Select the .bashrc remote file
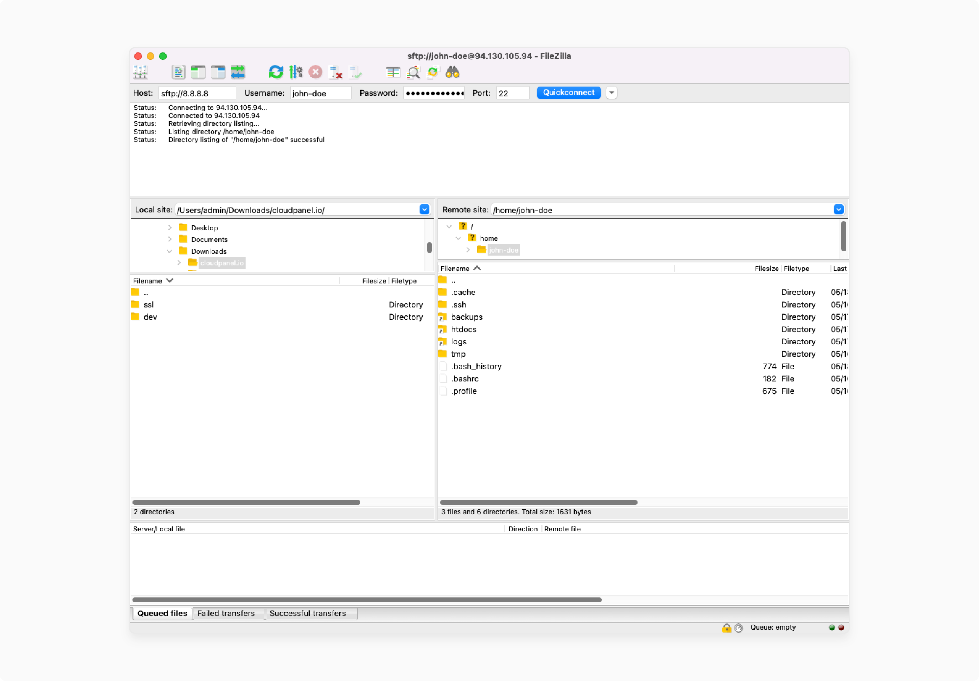The image size is (979, 681). 643,379
